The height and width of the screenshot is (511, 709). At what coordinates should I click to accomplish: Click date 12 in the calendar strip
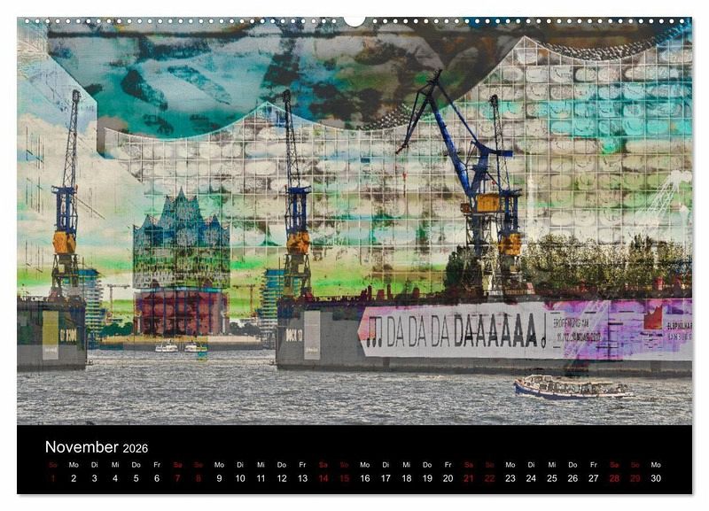click(282, 478)
